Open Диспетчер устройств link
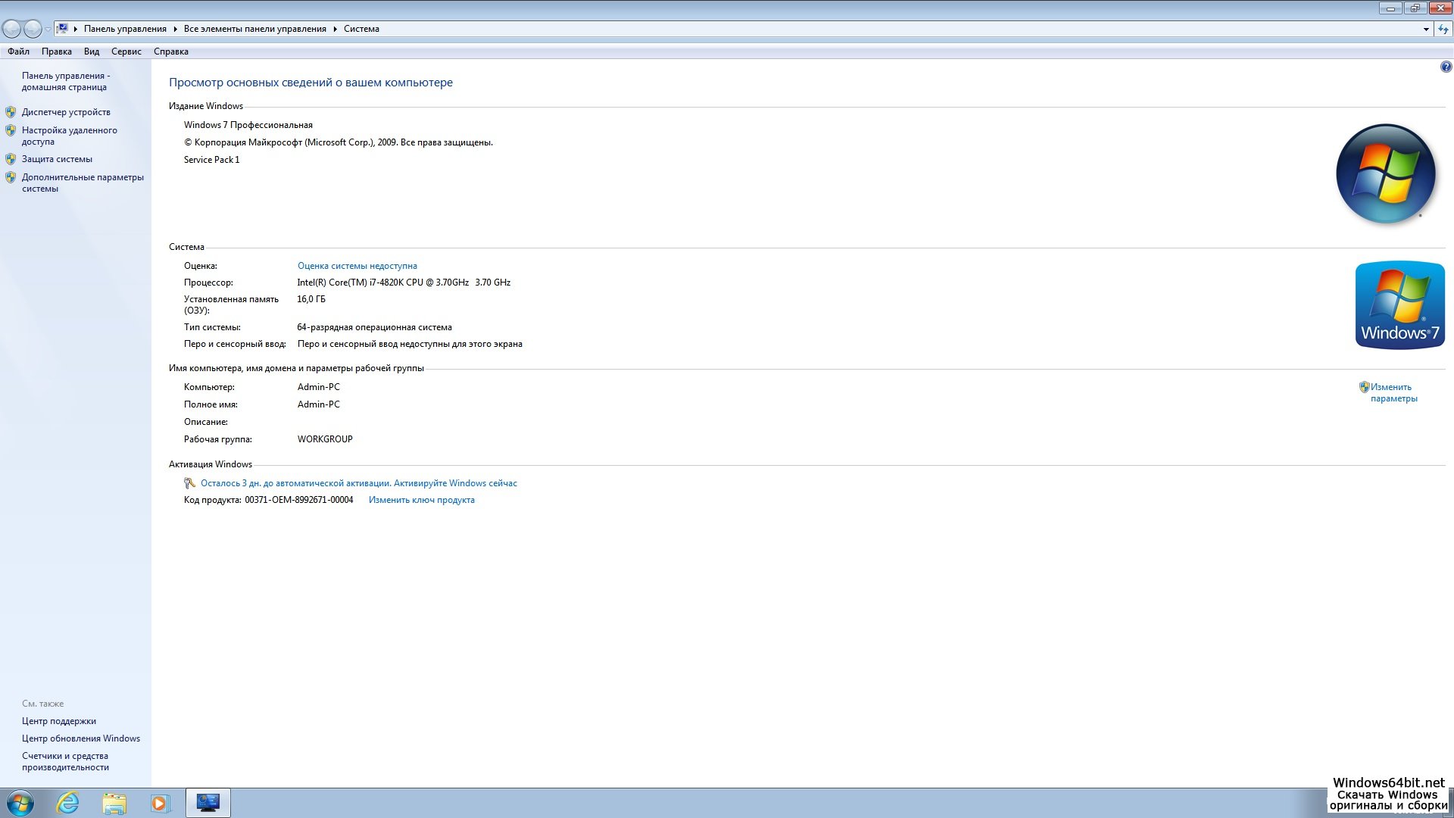The height and width of the screenshot is (818, 1454). point(66,112)
